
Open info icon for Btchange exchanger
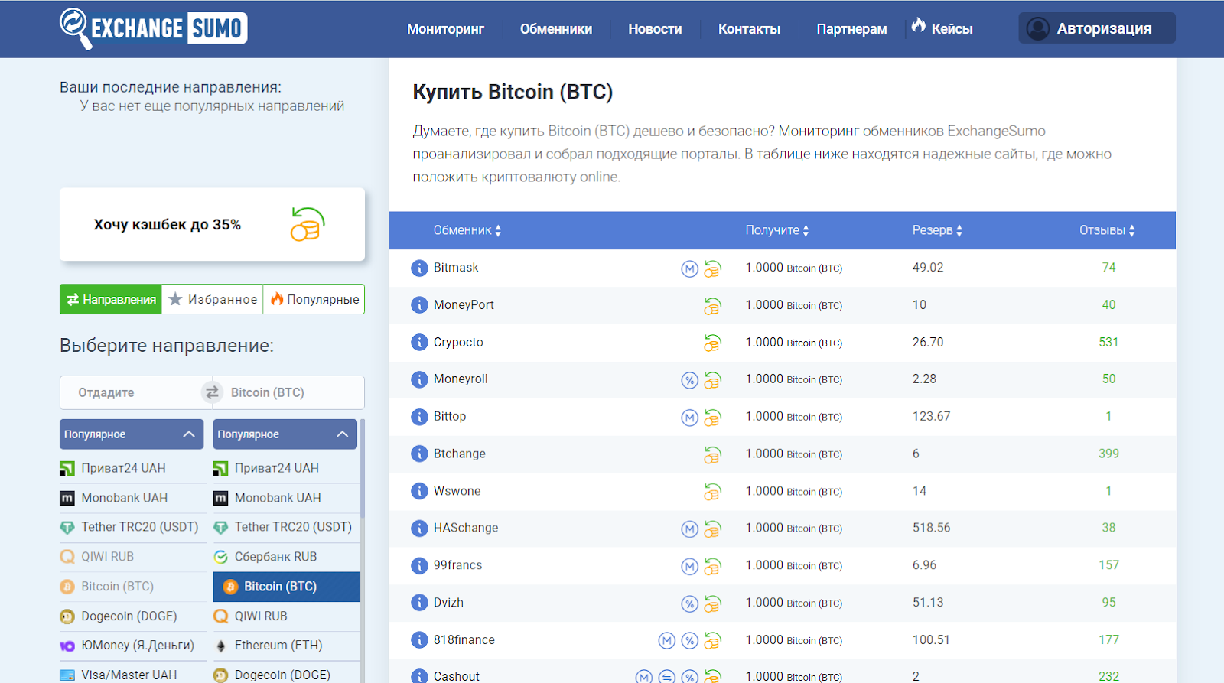click(419, 454)
